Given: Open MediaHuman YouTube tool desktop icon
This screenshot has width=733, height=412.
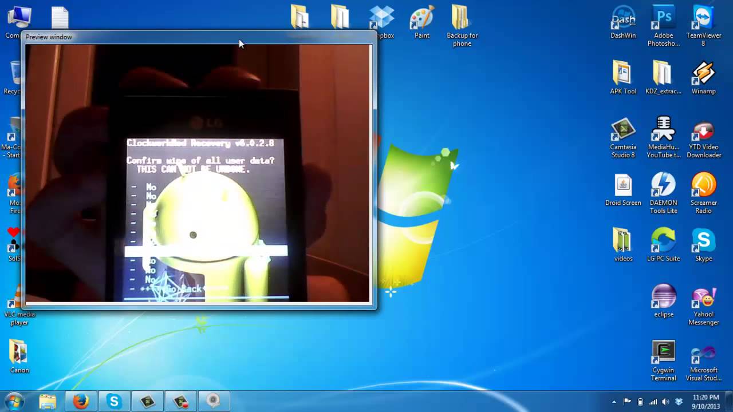Looking at the screenshot, I should tap(664, 138).
